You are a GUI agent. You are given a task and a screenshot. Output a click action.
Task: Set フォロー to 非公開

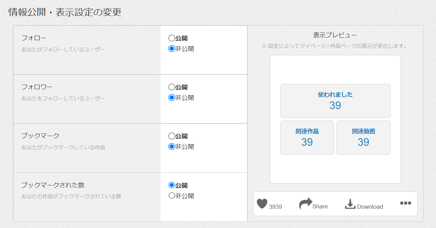171,49
